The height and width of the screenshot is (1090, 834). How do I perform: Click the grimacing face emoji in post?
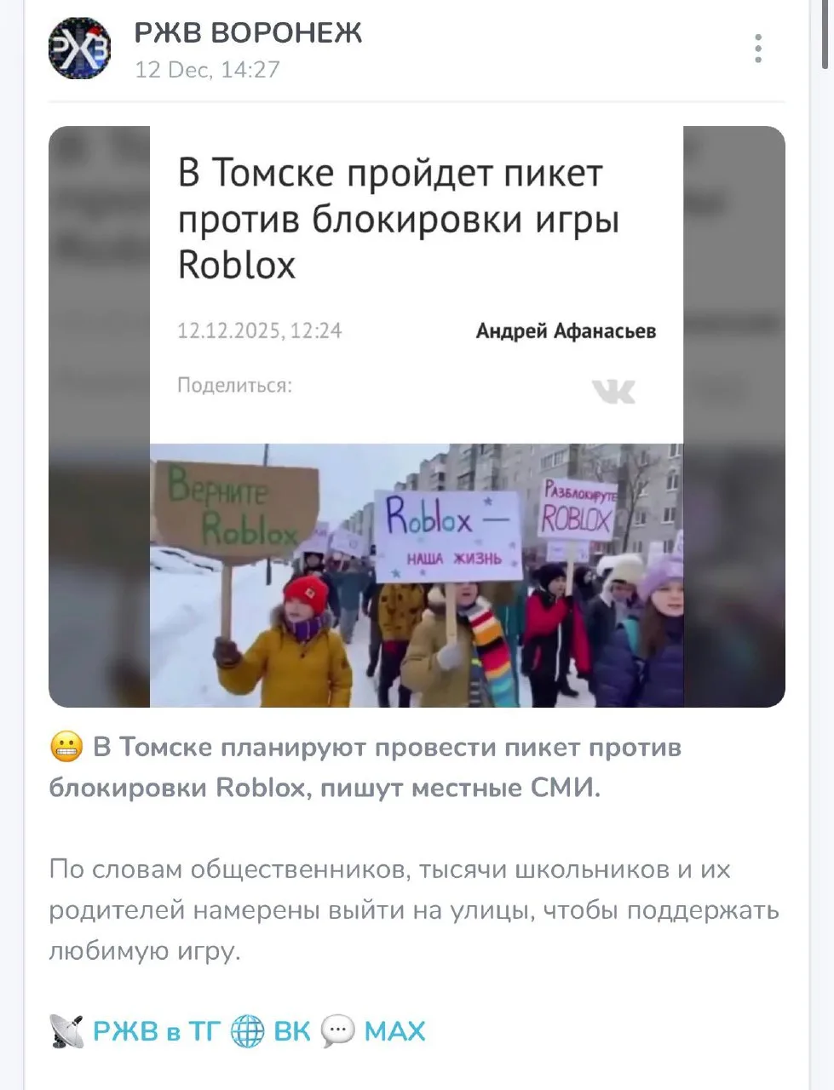(66, 748)
